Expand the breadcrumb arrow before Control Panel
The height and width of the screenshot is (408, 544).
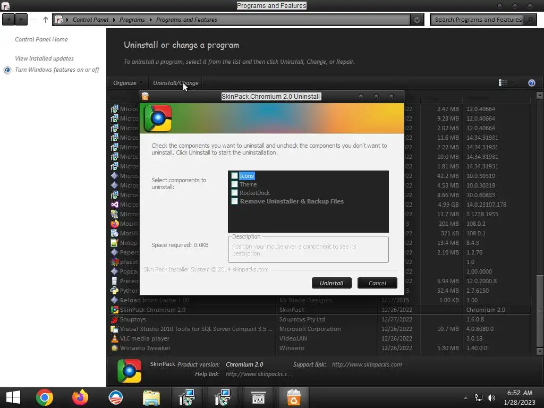coord(67,20)
